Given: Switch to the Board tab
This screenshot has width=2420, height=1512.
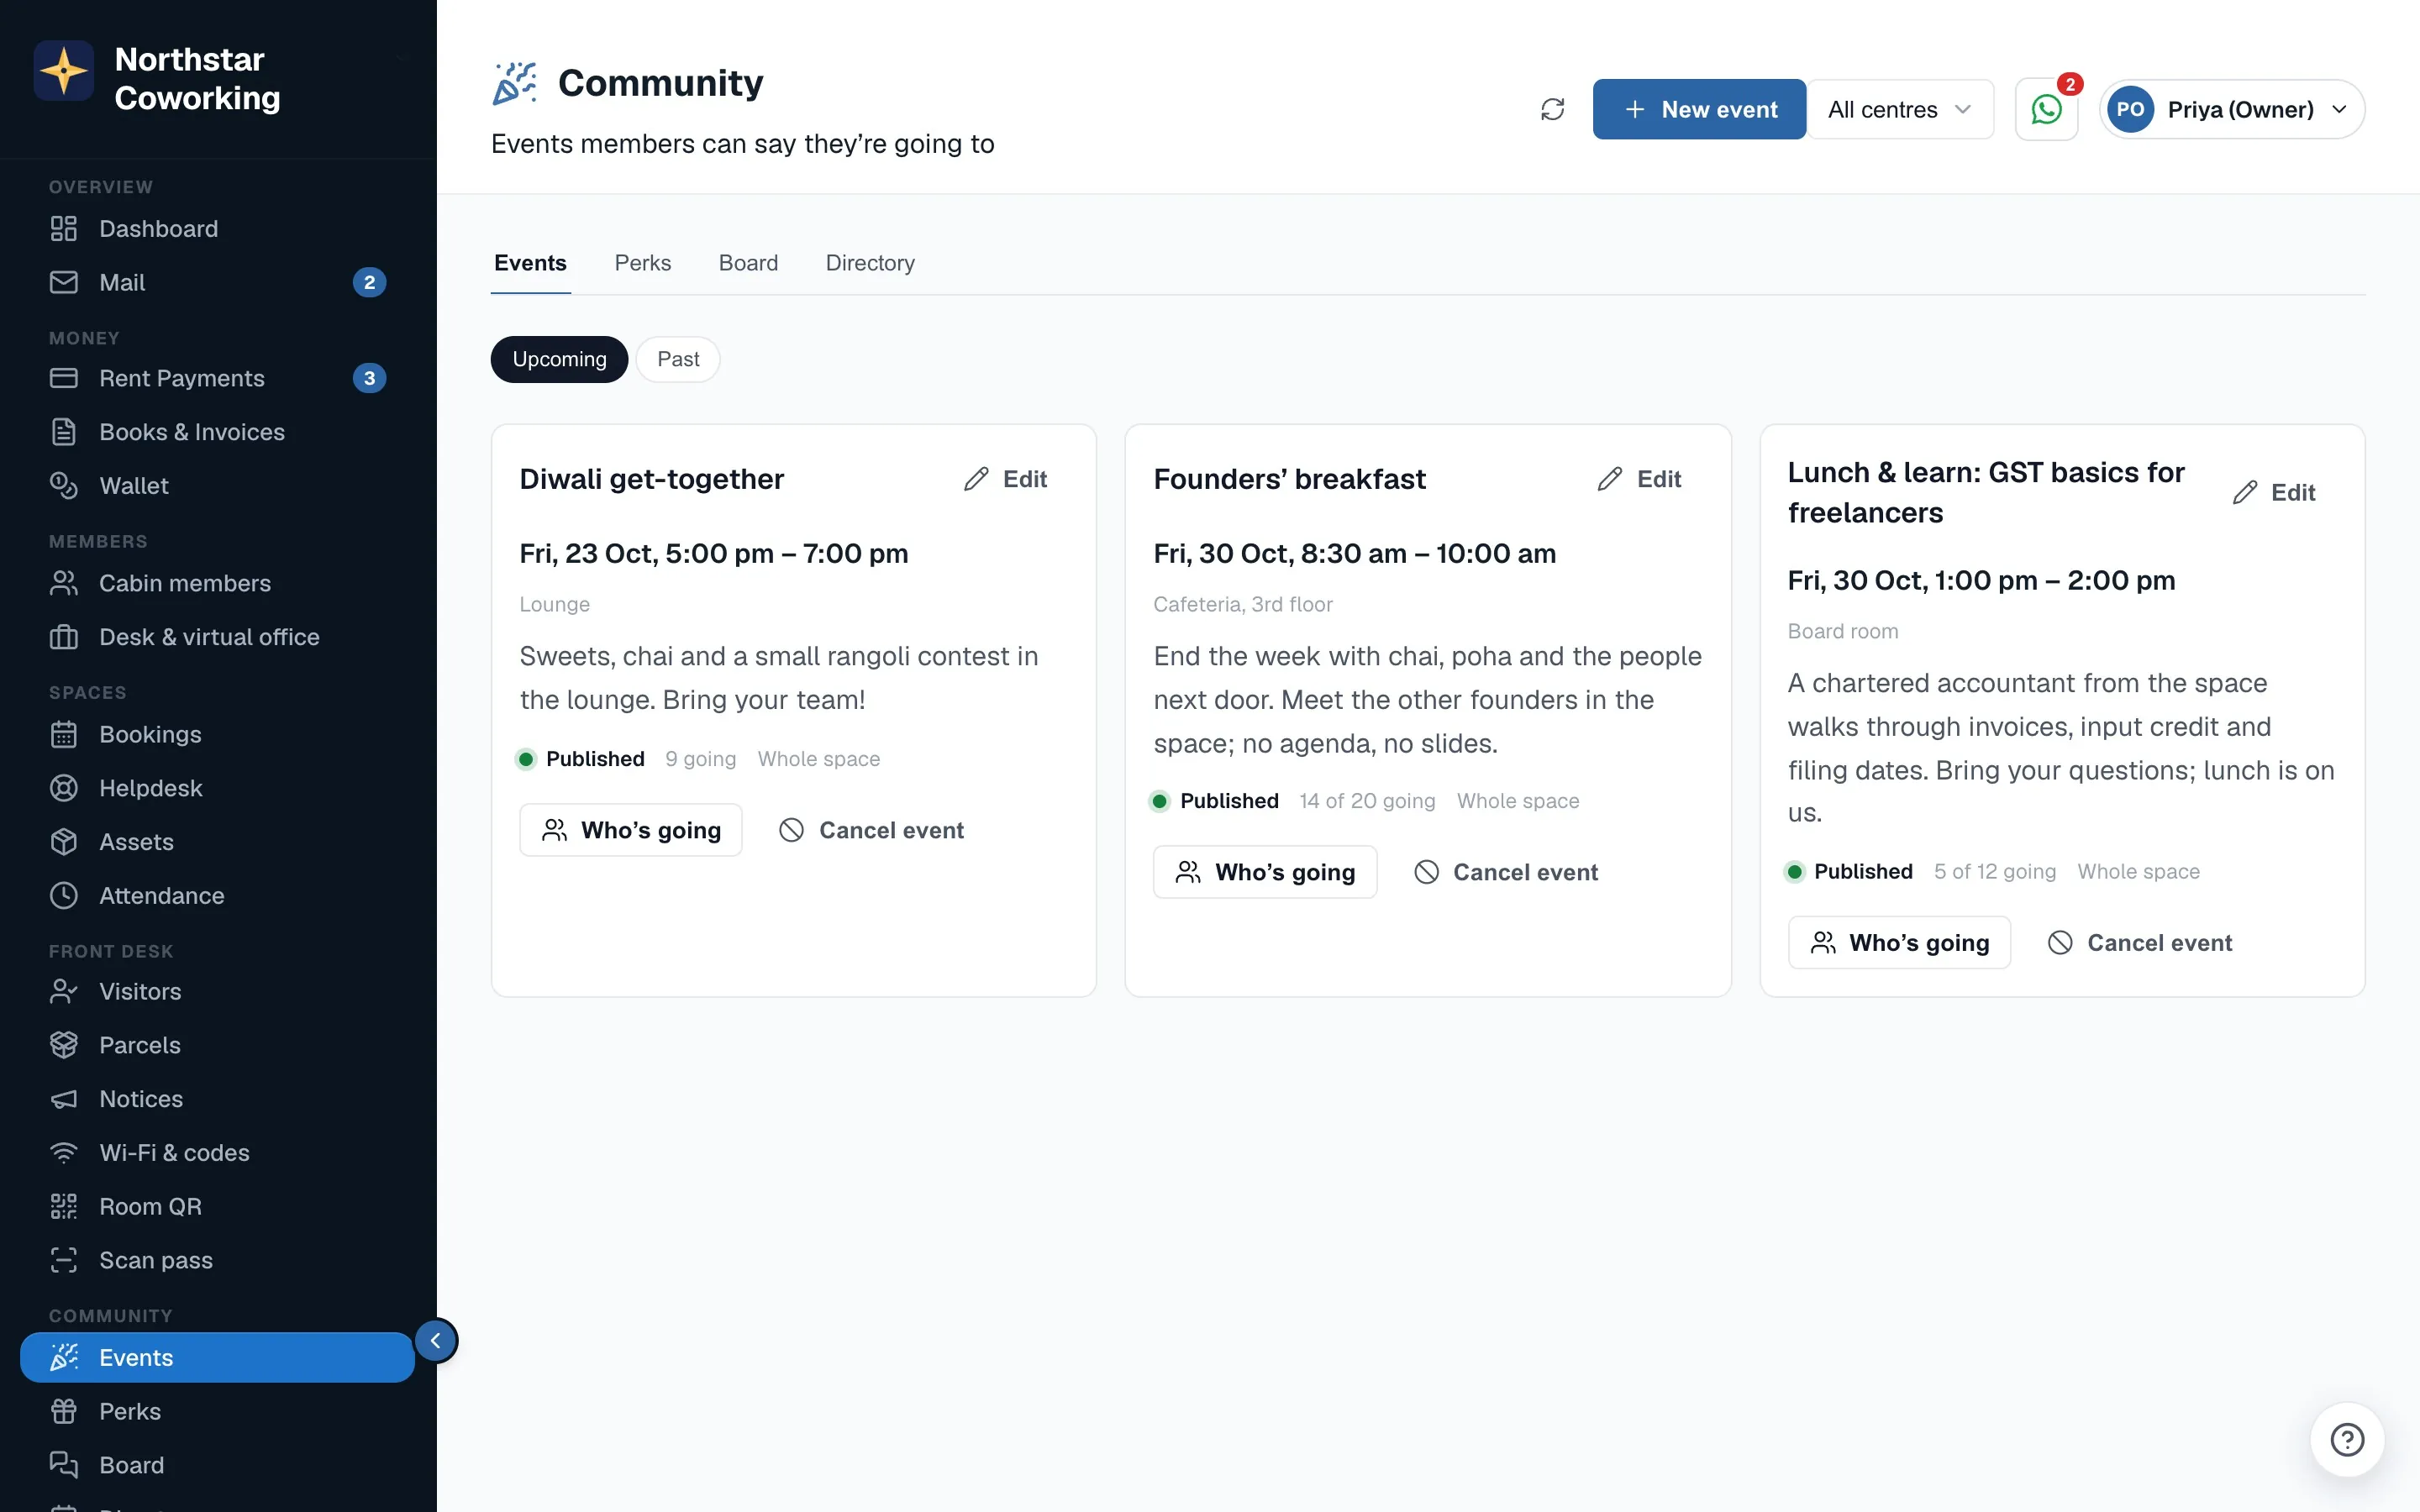Looking at the screenshot, I should point(748,263).
